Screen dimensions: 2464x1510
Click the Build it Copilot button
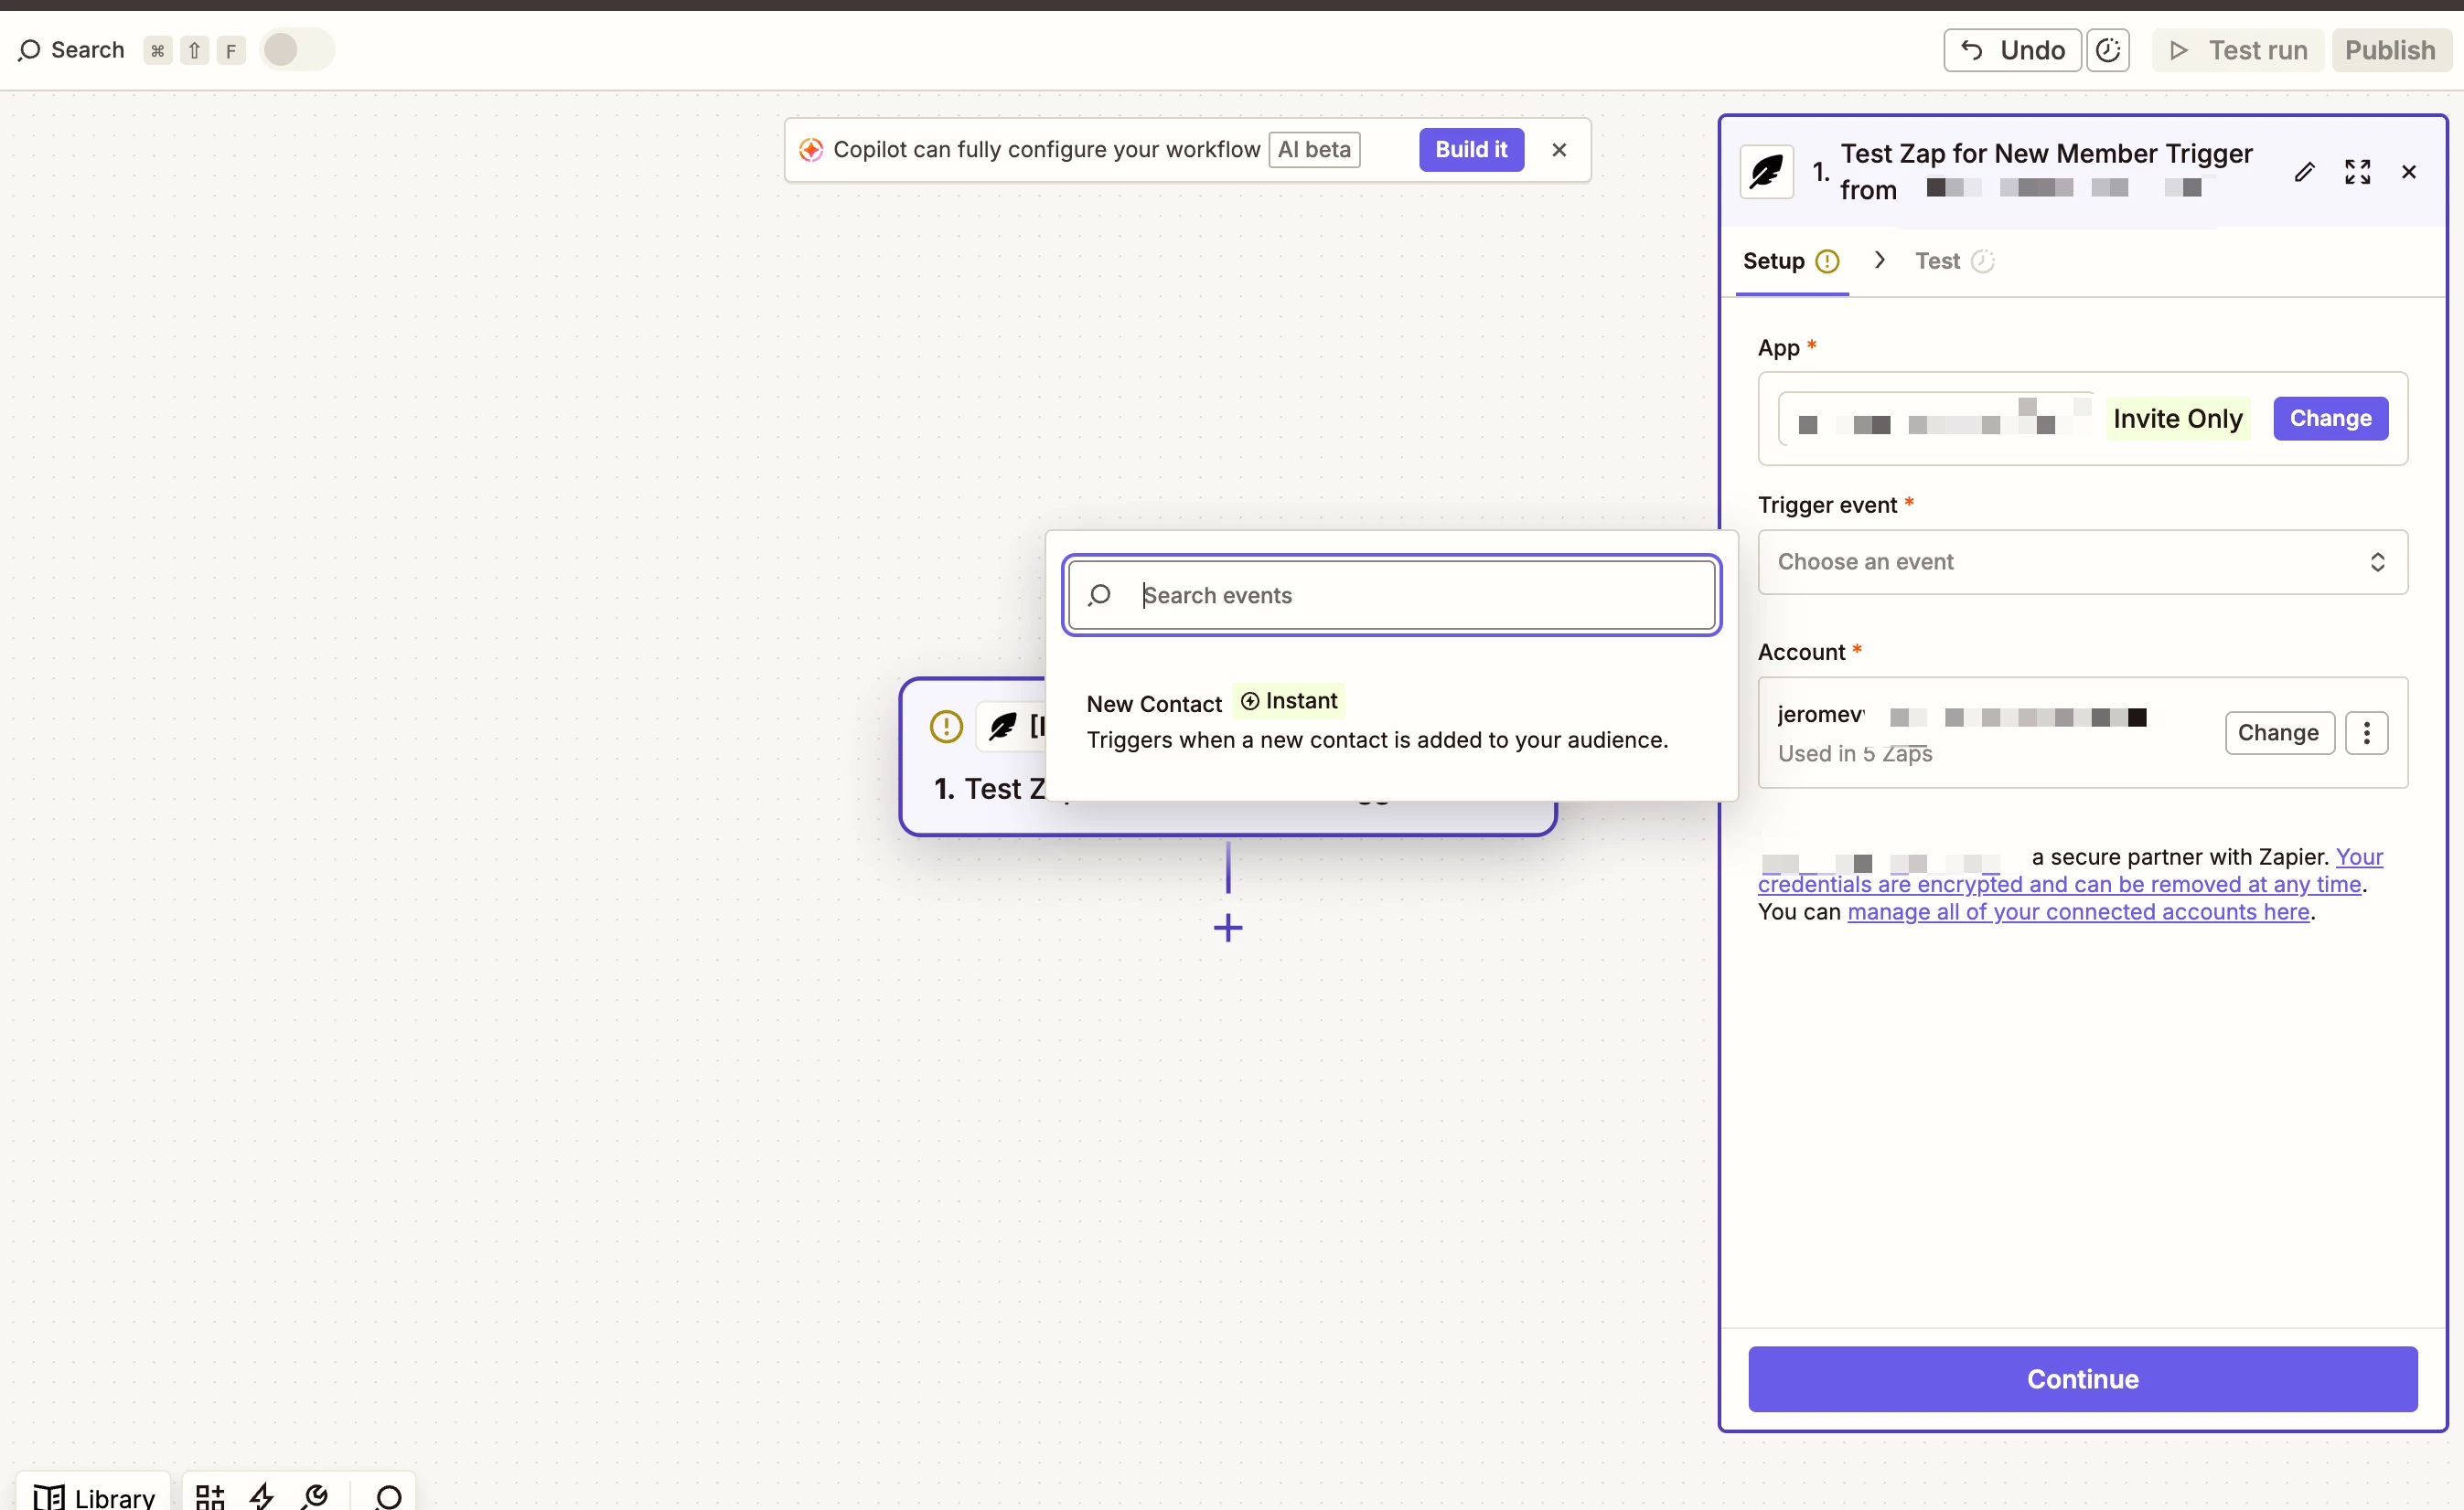[1470, 150]
